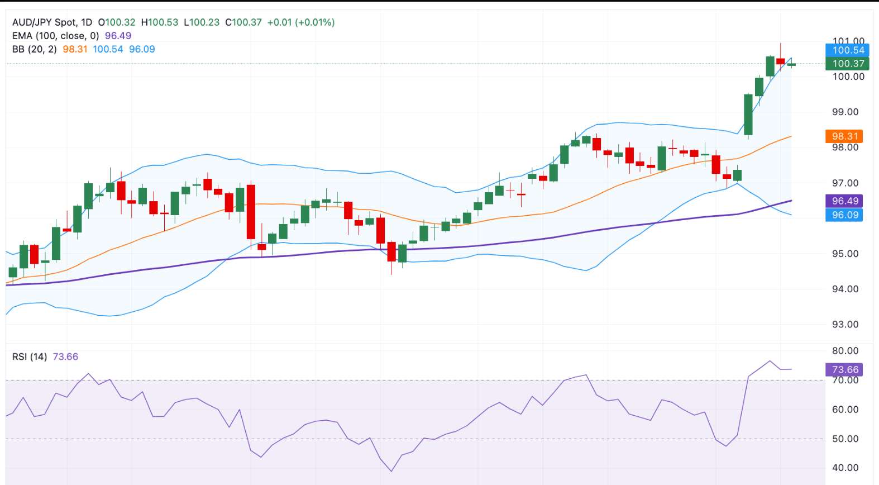The image size is (879, 485).
Task: Click the green 100.37 current price tag
Action: point(844,64)
